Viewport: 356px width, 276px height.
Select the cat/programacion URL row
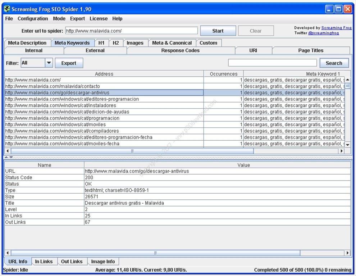175,118
